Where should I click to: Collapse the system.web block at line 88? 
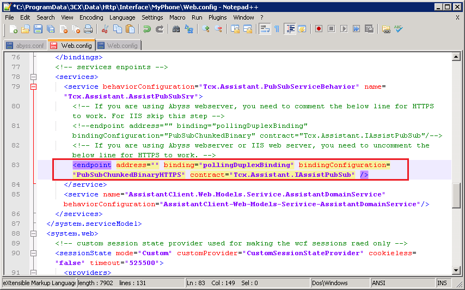click(x=34, y=234)
